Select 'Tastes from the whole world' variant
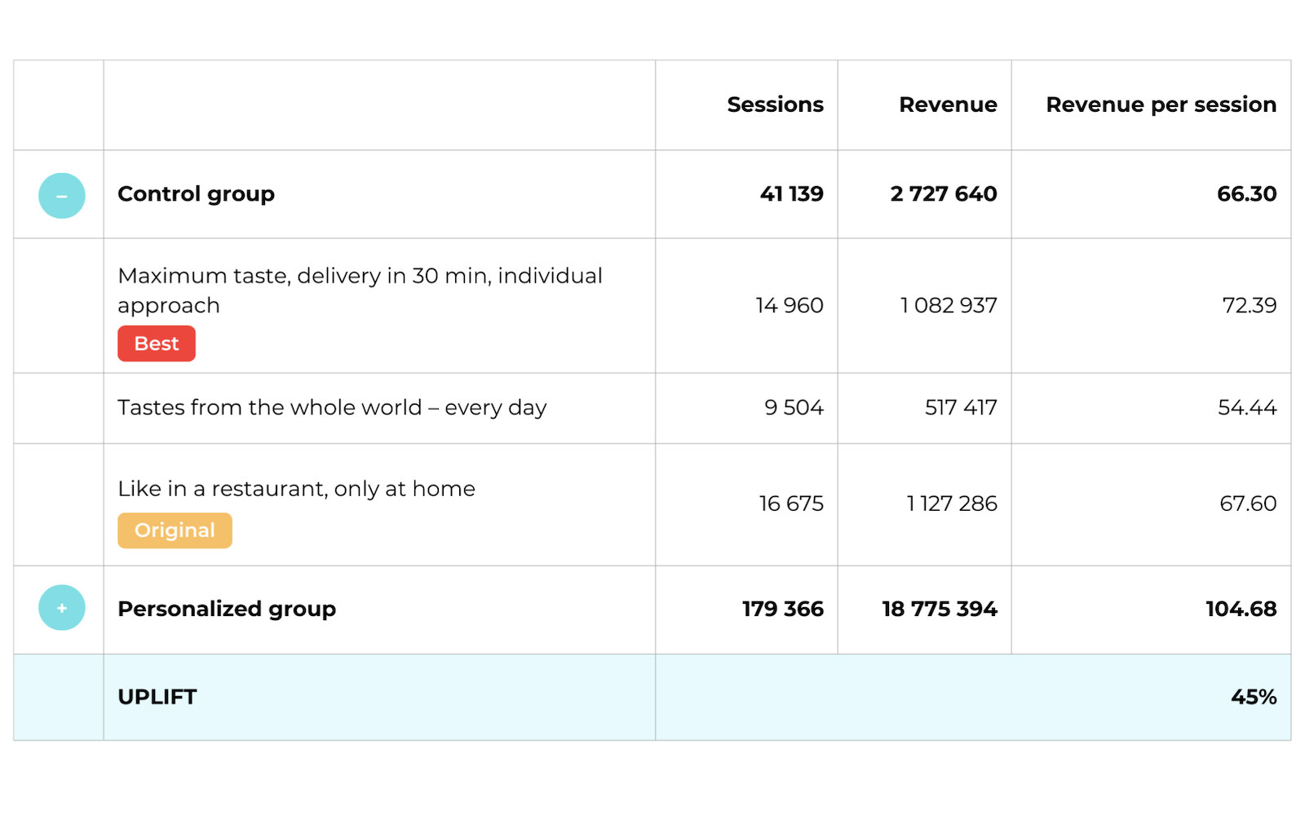The width and height of the screenshot is (1305, 816). pos(332,407)
